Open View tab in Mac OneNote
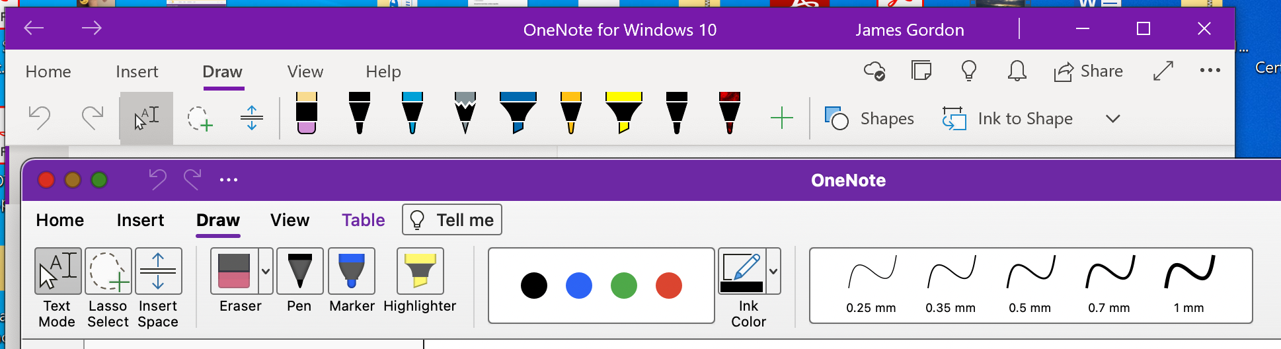 point(290,220)
